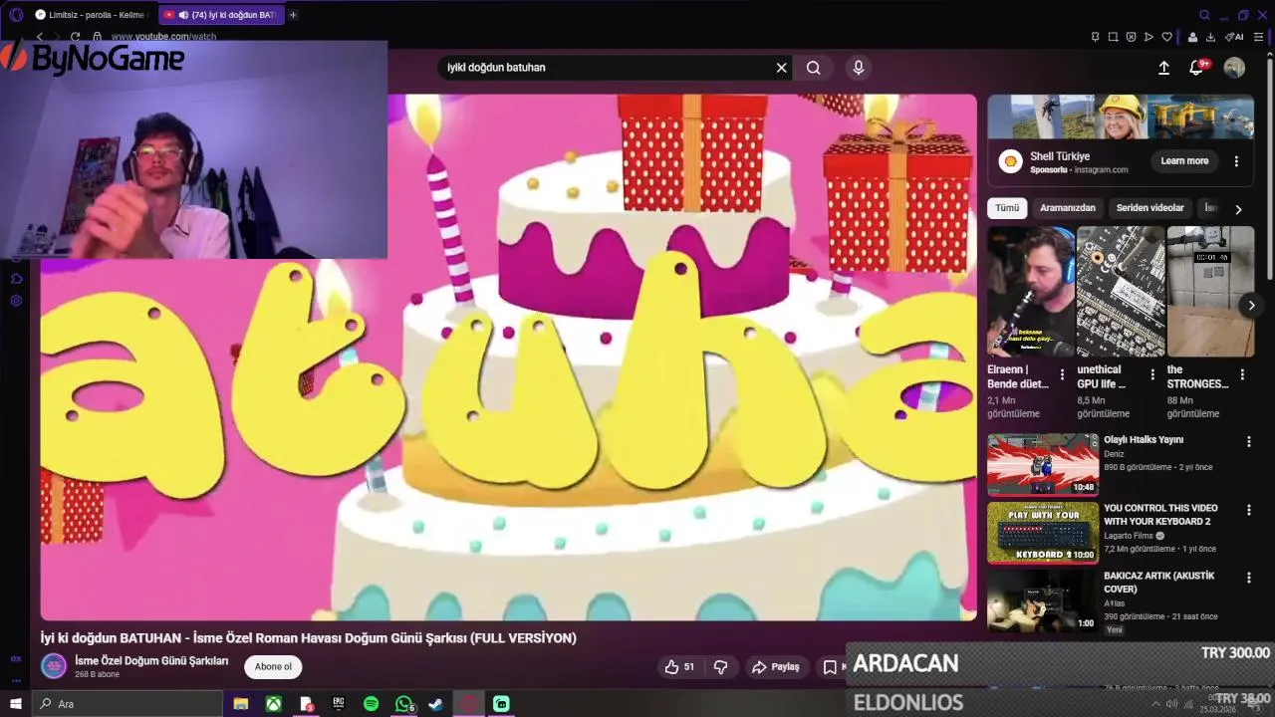
Task: Select the Aramanızdan filter chip
Action: tap(1067, 208)
